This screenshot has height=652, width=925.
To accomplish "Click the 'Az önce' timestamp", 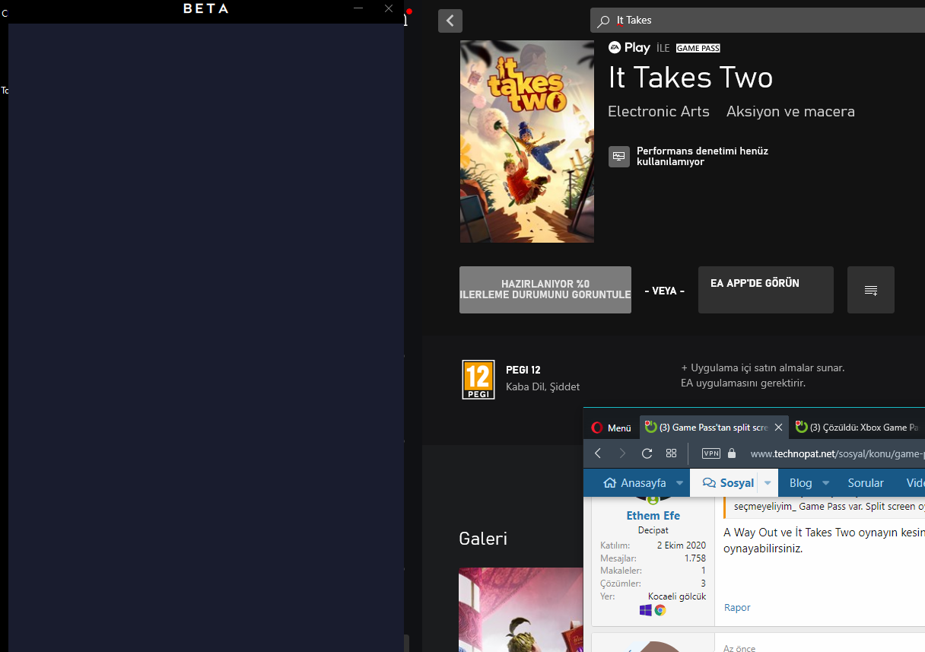I will tap(739, 648).
